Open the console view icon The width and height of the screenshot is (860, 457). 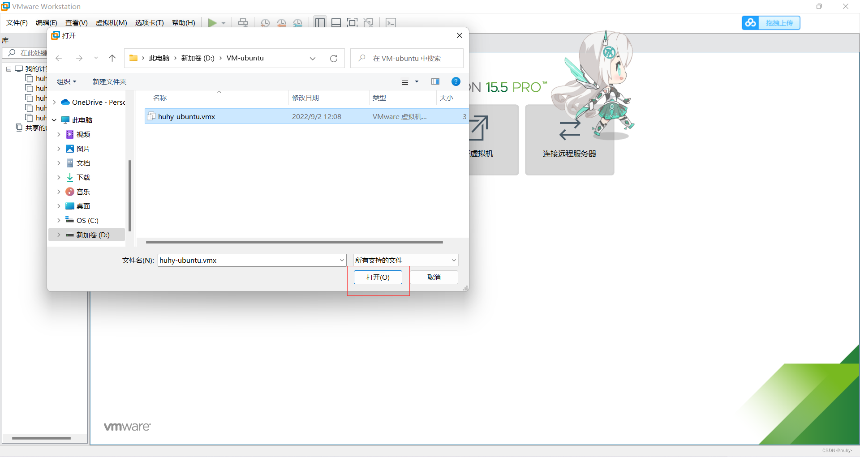coord(391,23)
